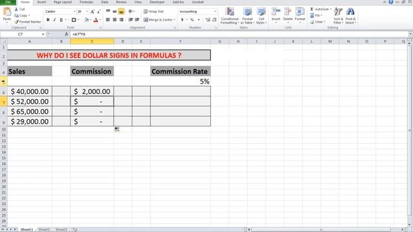Apply the red Font Color
Viewport: 413px width, 232px height.
(x=96, y=20)
